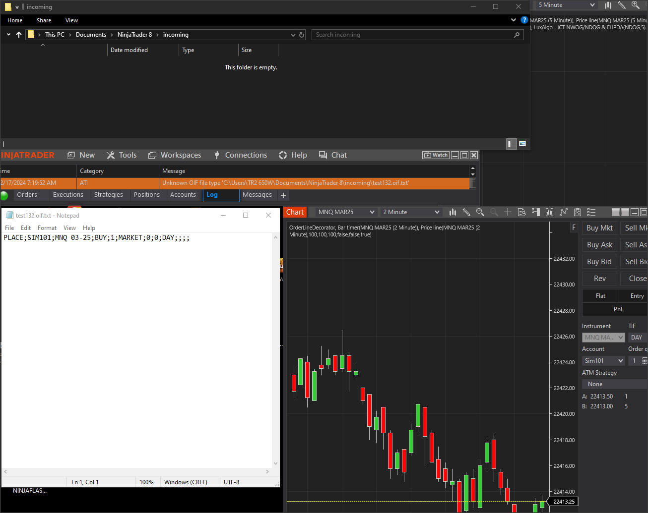Add new tab with plus icon

tap(283, 195)
